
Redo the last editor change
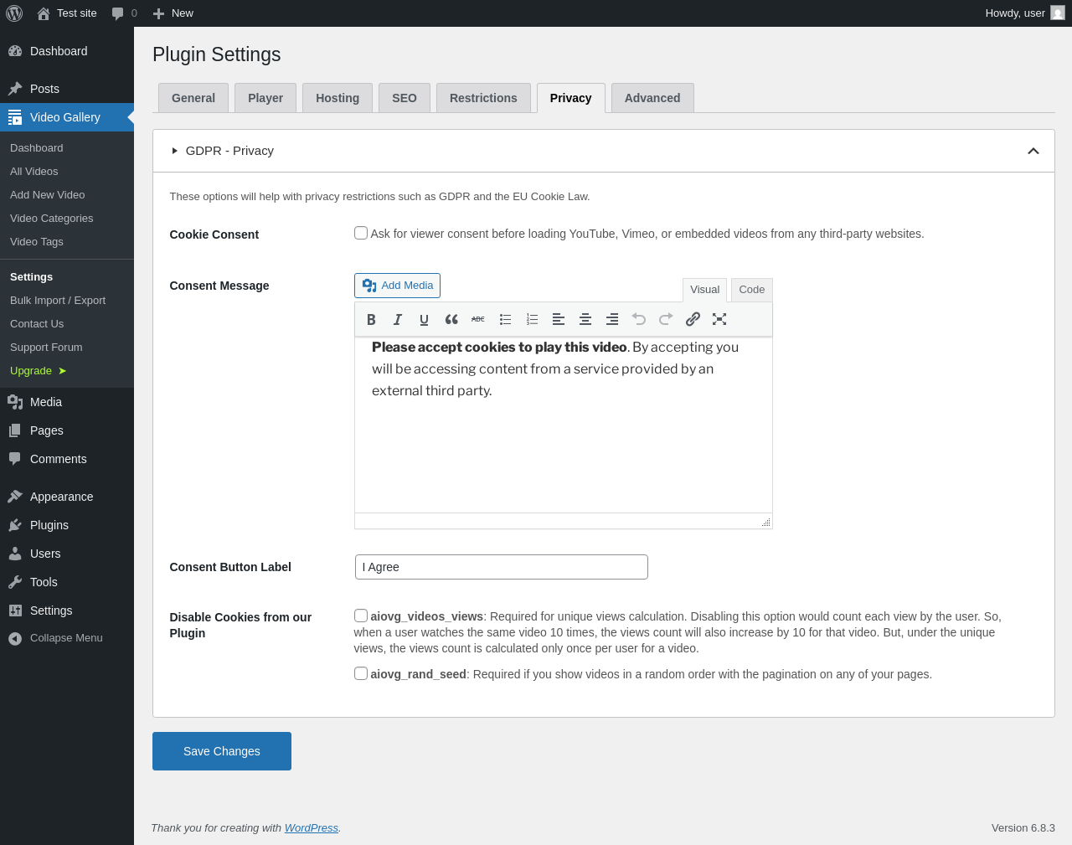[x=666, y=319]
